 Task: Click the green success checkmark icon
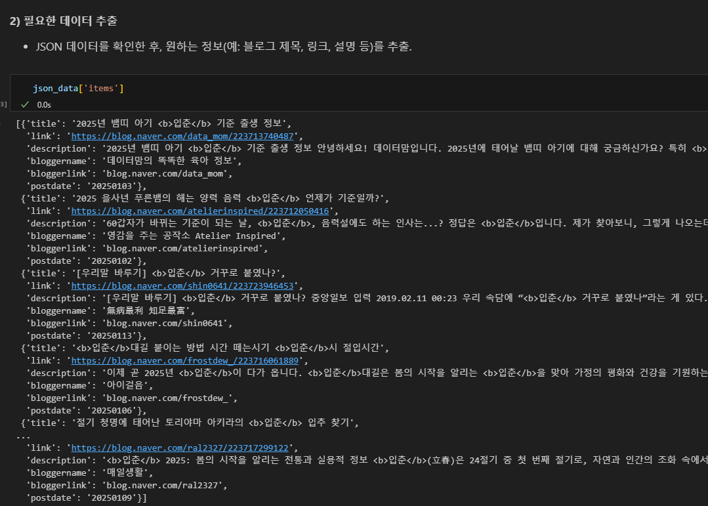[25, 104]
